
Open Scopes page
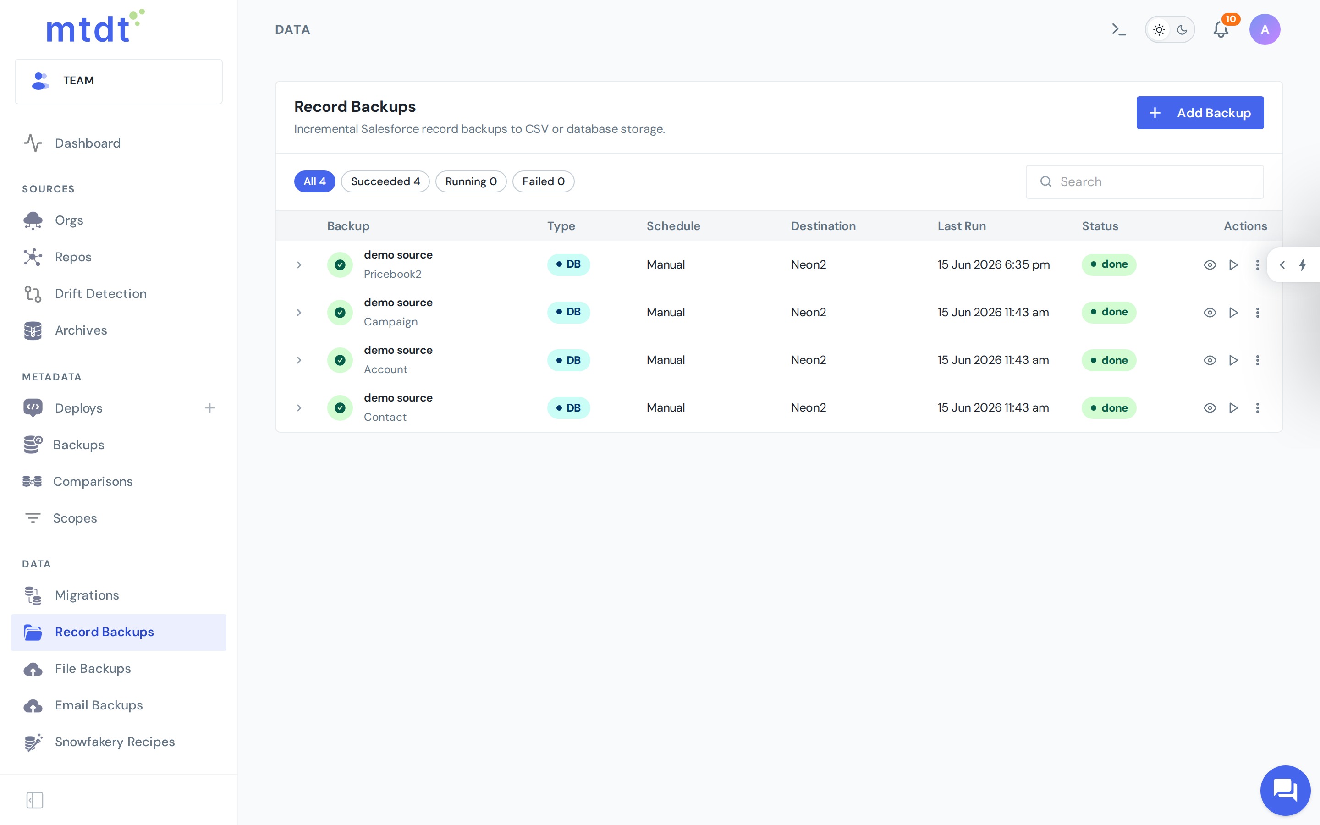point(118,518)
